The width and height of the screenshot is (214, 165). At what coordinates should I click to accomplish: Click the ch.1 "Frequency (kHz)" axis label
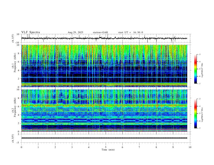coord(15,63)
